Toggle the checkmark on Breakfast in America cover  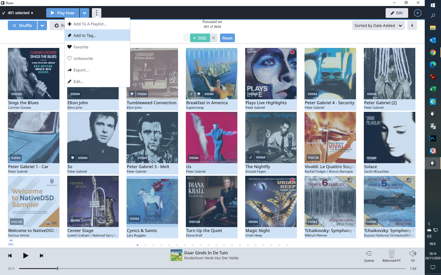click(191, 94)
